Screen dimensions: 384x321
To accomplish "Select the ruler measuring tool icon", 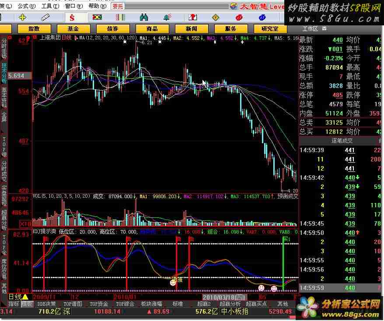I will pos(45,17).
